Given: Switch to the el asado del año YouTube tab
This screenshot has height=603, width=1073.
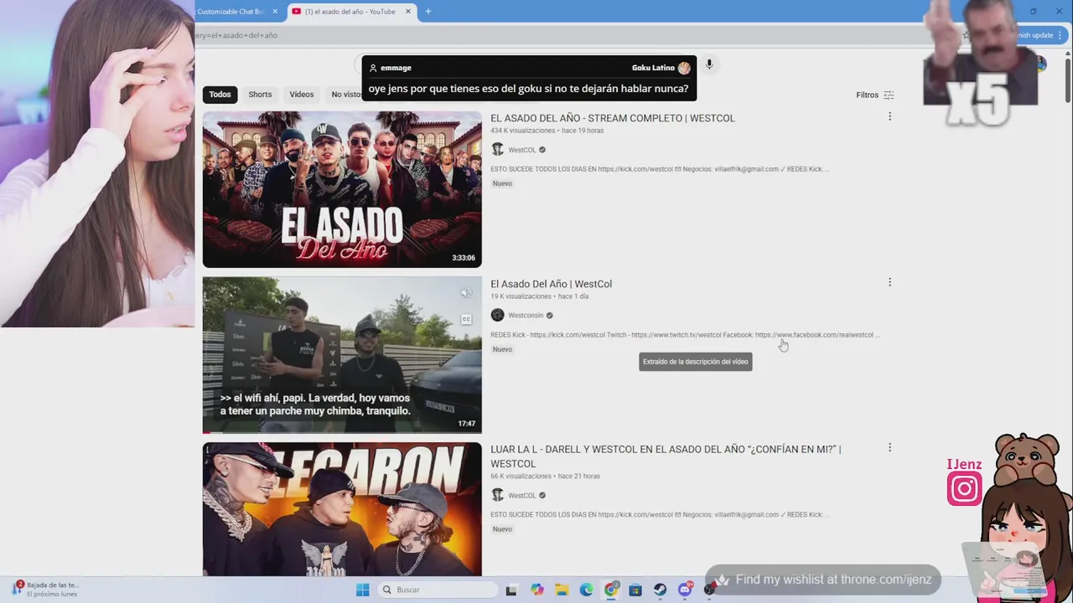Looking at the screenshot, I should click(350, 12).
